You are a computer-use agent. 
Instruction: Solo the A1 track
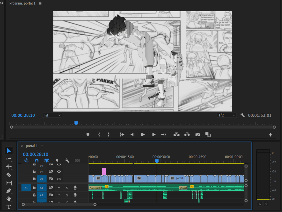[x=67, y=188]
